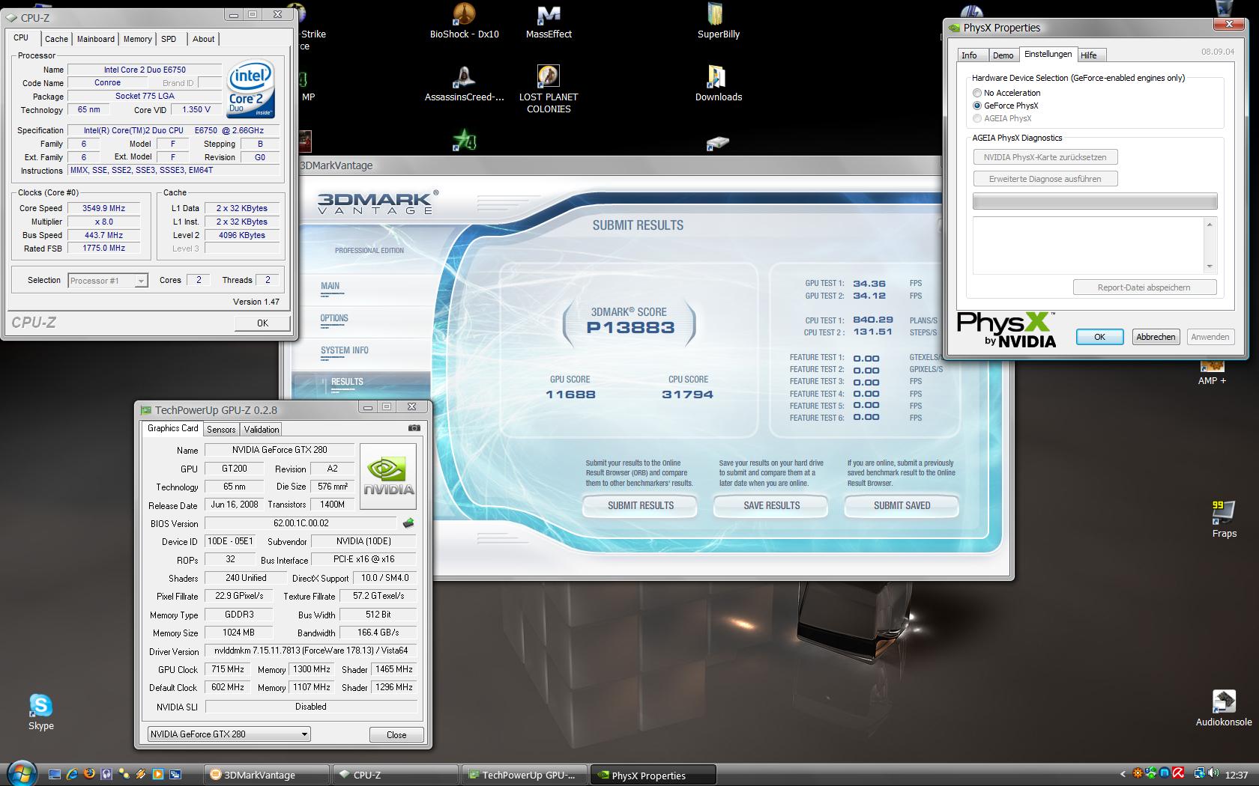
Task: Open the network connection tray icon
Action: click(1200, 774)
